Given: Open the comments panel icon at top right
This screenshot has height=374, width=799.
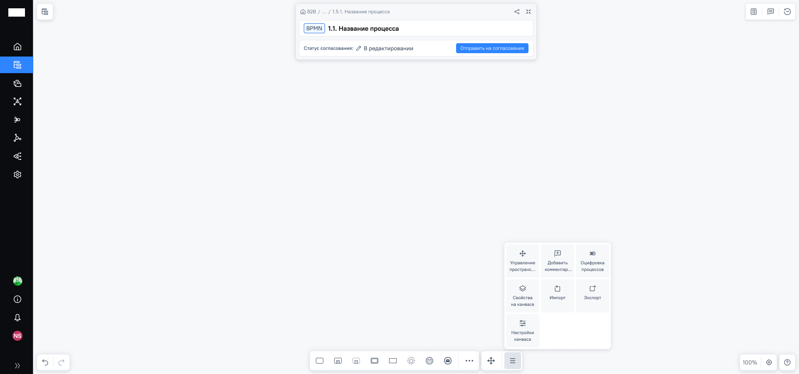Looking at the screenshot, I should coord(770,12).
